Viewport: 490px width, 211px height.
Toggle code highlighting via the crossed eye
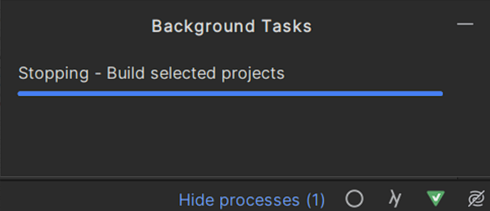click(x=476, y=199)
